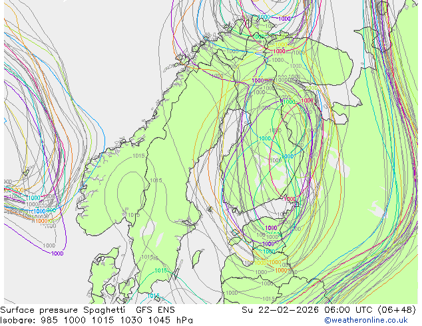This screenshot has height=326, width=422.
Task: Click the gray '1015' label over central Norway
Action: [x=138, y=156]
